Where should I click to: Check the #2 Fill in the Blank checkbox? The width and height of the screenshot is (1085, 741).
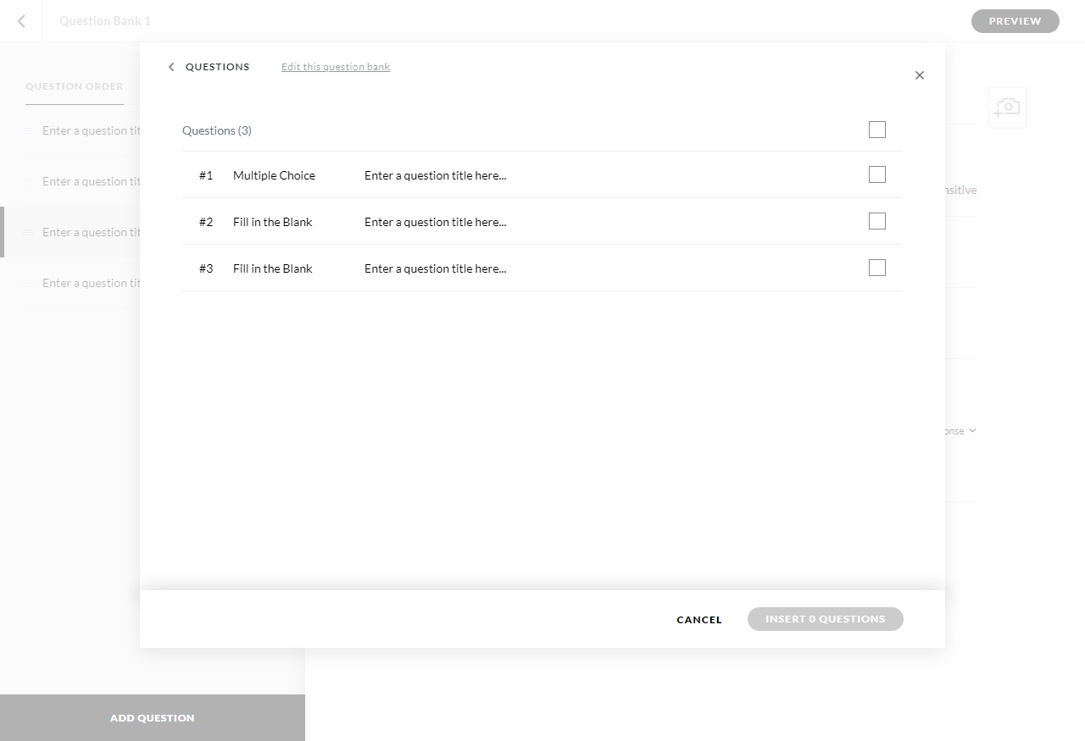(876, 220)
